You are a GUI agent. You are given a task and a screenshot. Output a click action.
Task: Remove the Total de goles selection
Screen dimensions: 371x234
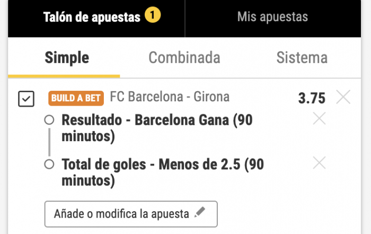[x=319, y=163]
